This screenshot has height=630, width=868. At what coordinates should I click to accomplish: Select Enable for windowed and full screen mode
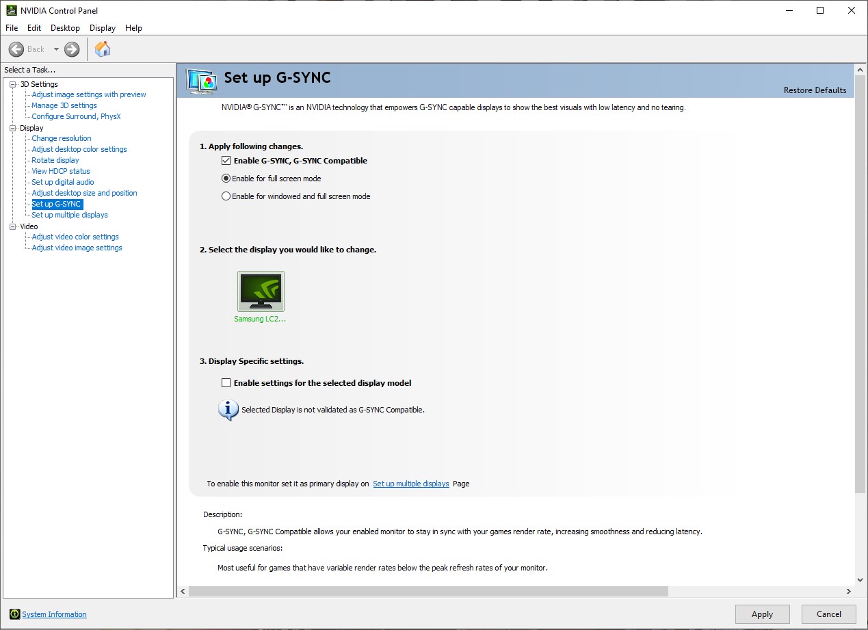click(226, 196)
